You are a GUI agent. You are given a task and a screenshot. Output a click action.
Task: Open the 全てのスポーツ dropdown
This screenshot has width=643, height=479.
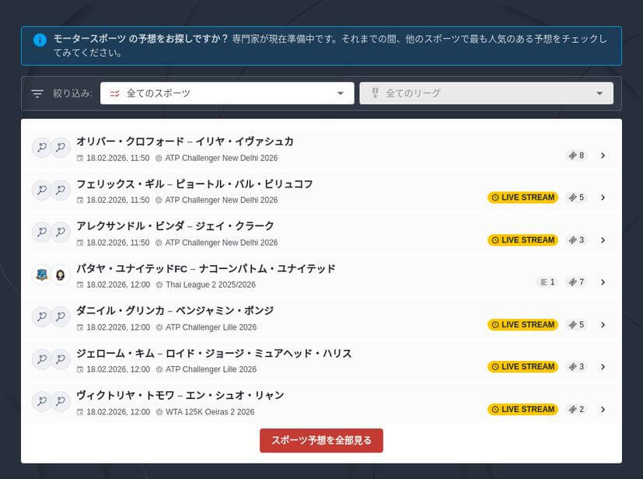coord(225,93)
